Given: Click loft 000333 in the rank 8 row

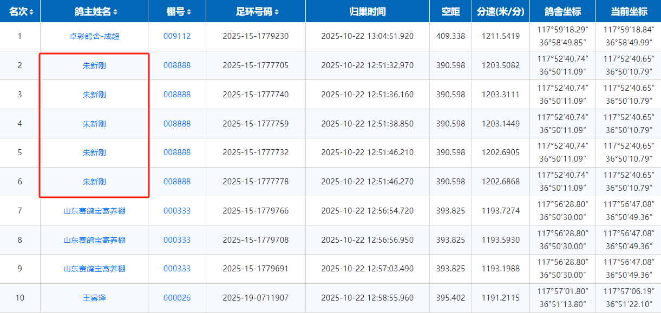Looking at the screenshot, I should point(177,240).
